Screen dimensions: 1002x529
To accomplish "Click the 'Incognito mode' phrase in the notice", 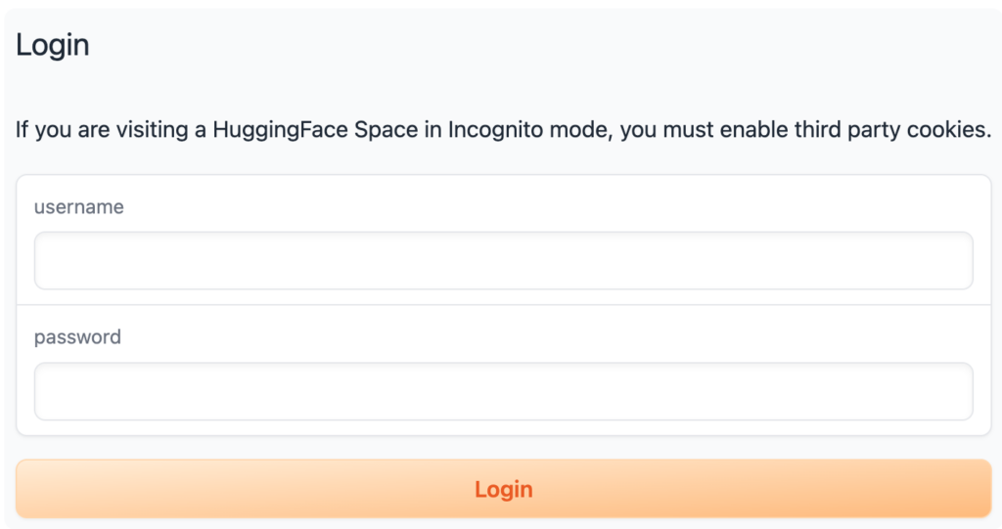I will point(529,130).
